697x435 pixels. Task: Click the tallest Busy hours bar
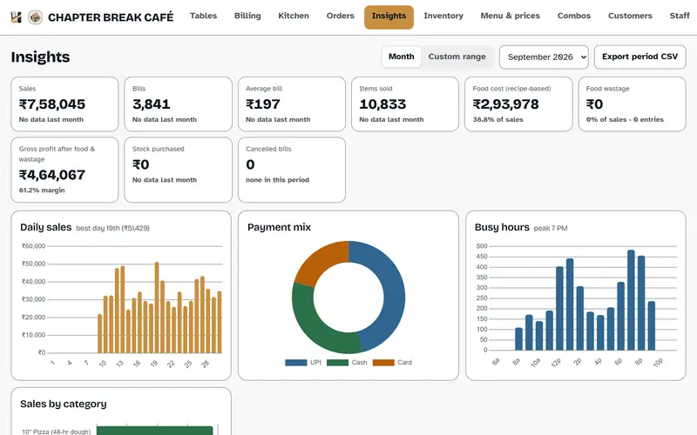pos(631,300)
